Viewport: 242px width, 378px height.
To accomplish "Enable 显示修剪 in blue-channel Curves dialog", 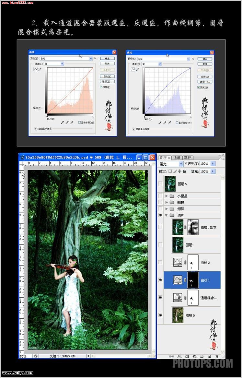I will pos(177,123).
